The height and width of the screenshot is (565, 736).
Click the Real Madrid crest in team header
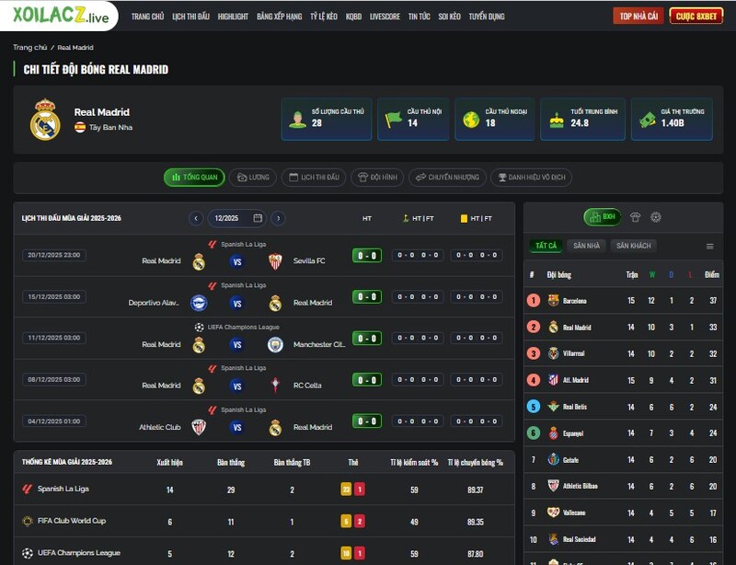45,120
